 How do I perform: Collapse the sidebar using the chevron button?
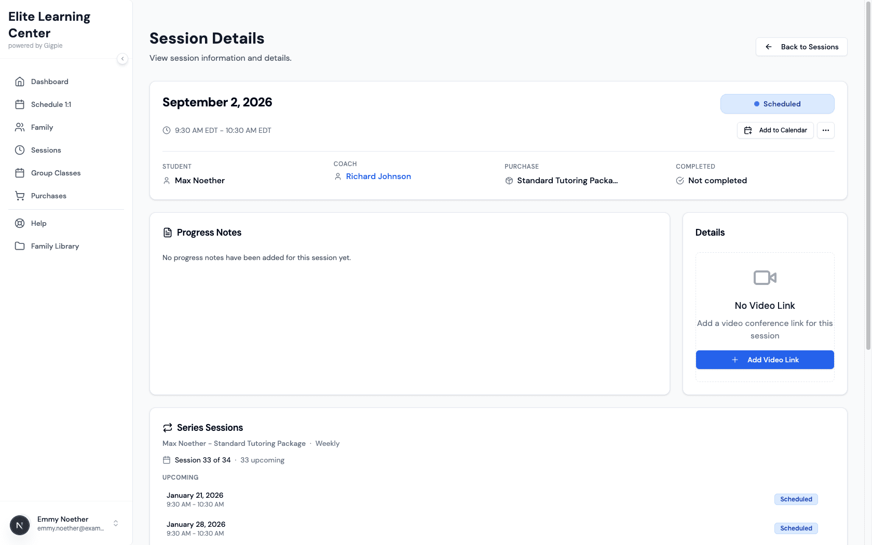(x=122, y=59)
